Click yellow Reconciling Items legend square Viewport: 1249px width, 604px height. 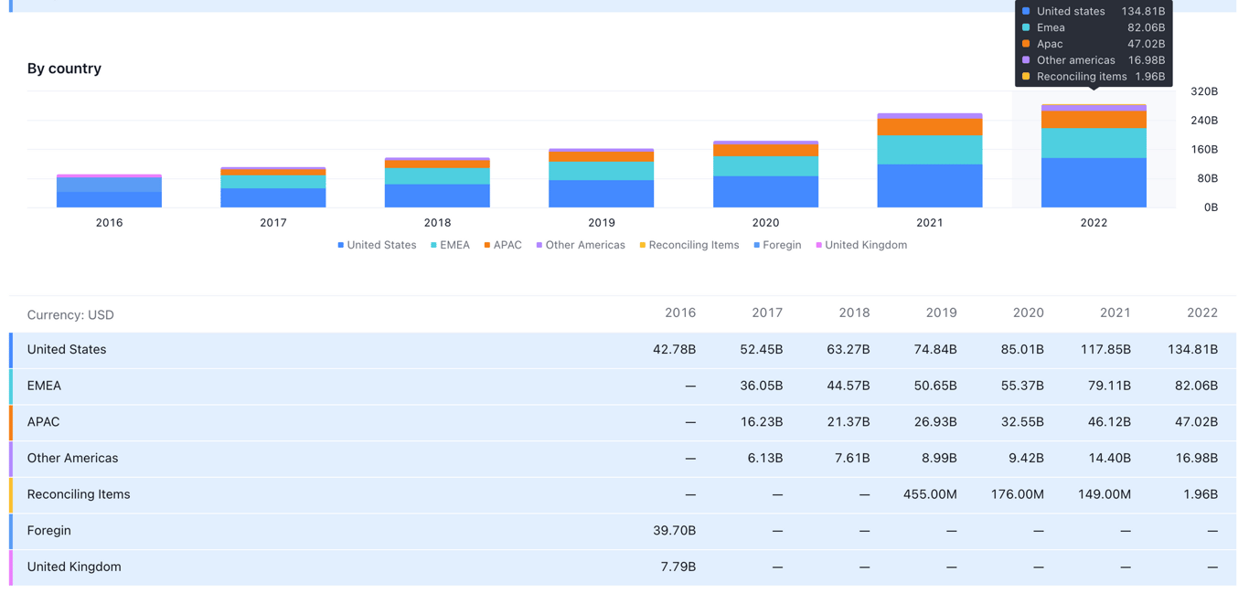click(643, 245)
